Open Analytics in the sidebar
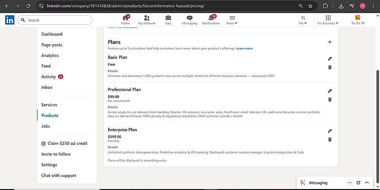This screenshot has height=190, width=380. [50, 56]
